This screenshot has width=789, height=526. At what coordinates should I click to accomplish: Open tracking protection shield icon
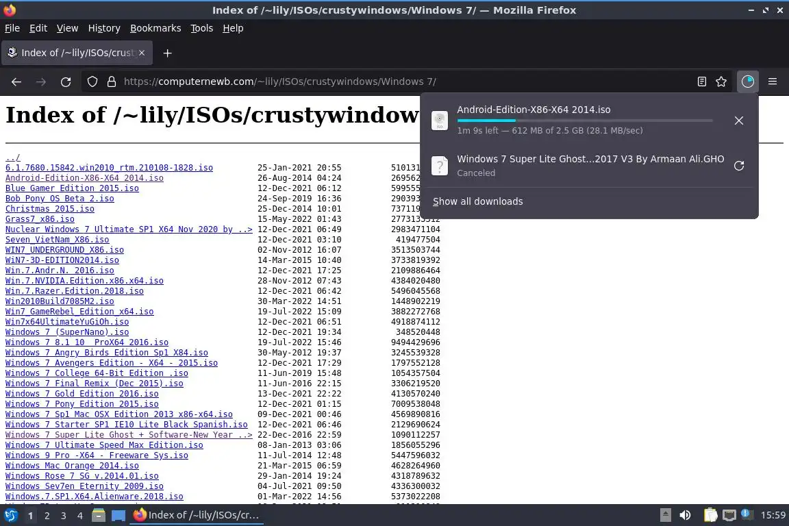point(92,82)
